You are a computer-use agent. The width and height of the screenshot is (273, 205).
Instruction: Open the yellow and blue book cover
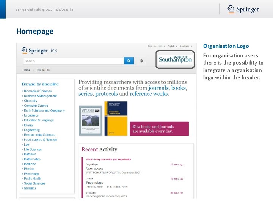[x=116, y=118]
